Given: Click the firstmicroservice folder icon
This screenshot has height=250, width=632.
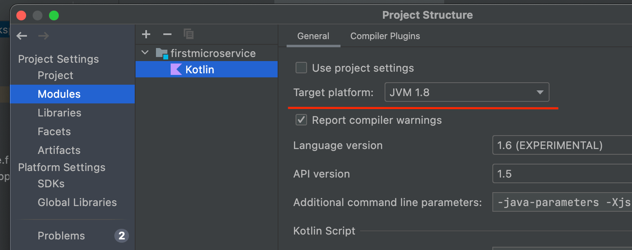Looking at the screenshot, I should (162, 53).
